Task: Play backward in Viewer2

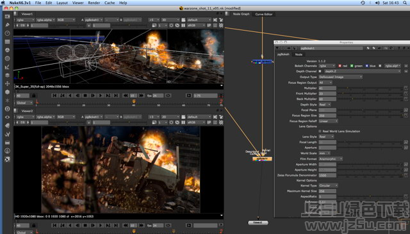Action: pos(70,225)
